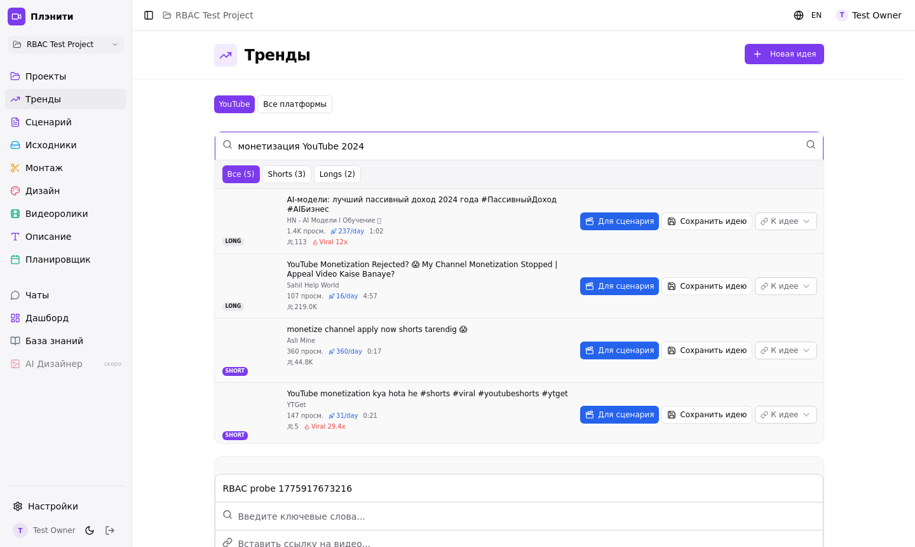Toggle the sidebar collapse icon
Viewport: 915px width, 547px height.
click(x=149, y=15)
